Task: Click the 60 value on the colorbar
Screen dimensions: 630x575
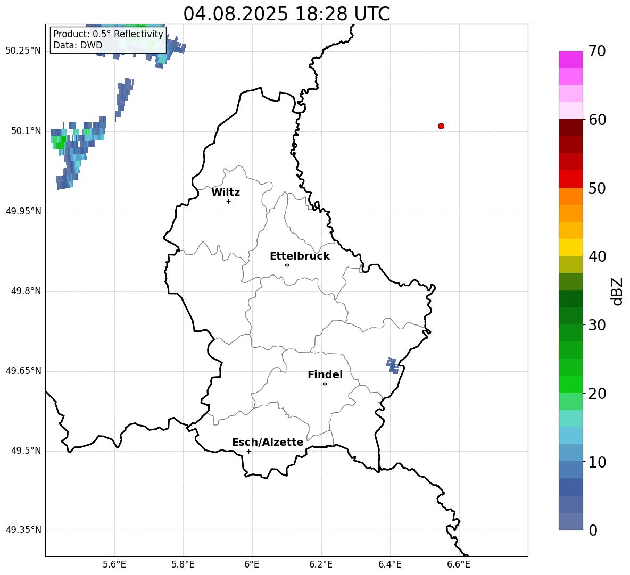Action: [596, 120]
